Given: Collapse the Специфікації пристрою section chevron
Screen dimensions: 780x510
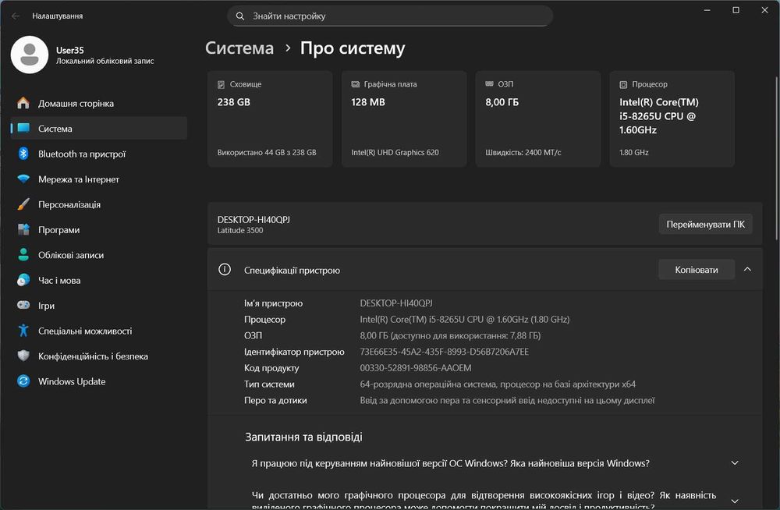Looking at the screenshot, I should point(747,269).
